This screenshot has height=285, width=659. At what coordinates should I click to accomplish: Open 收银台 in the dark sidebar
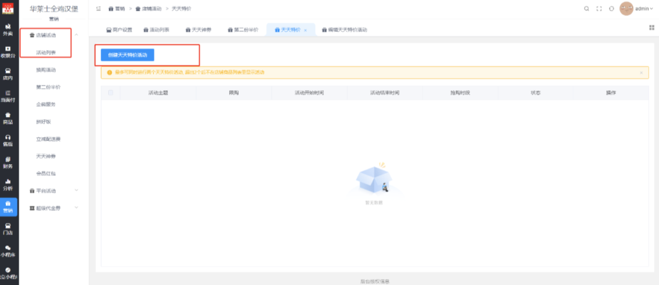(x=8, y=51)
